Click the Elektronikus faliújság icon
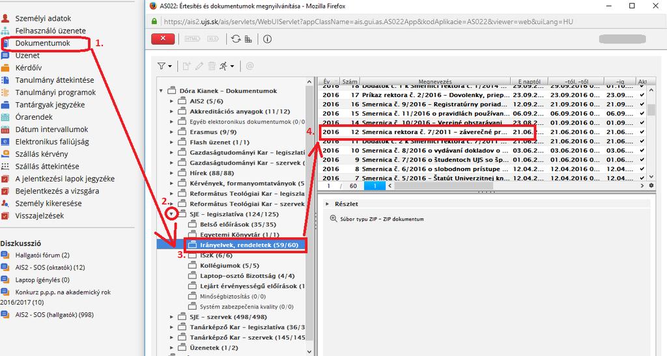 tap(5, 141)
